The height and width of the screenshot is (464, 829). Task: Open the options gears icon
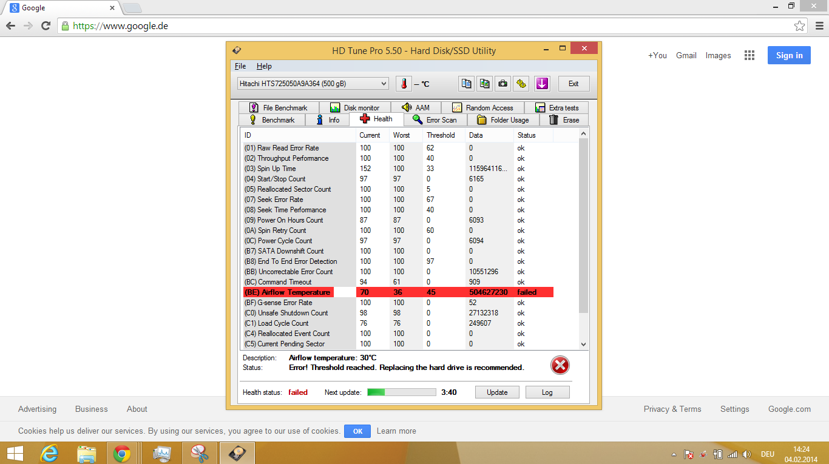pos(521,84)
